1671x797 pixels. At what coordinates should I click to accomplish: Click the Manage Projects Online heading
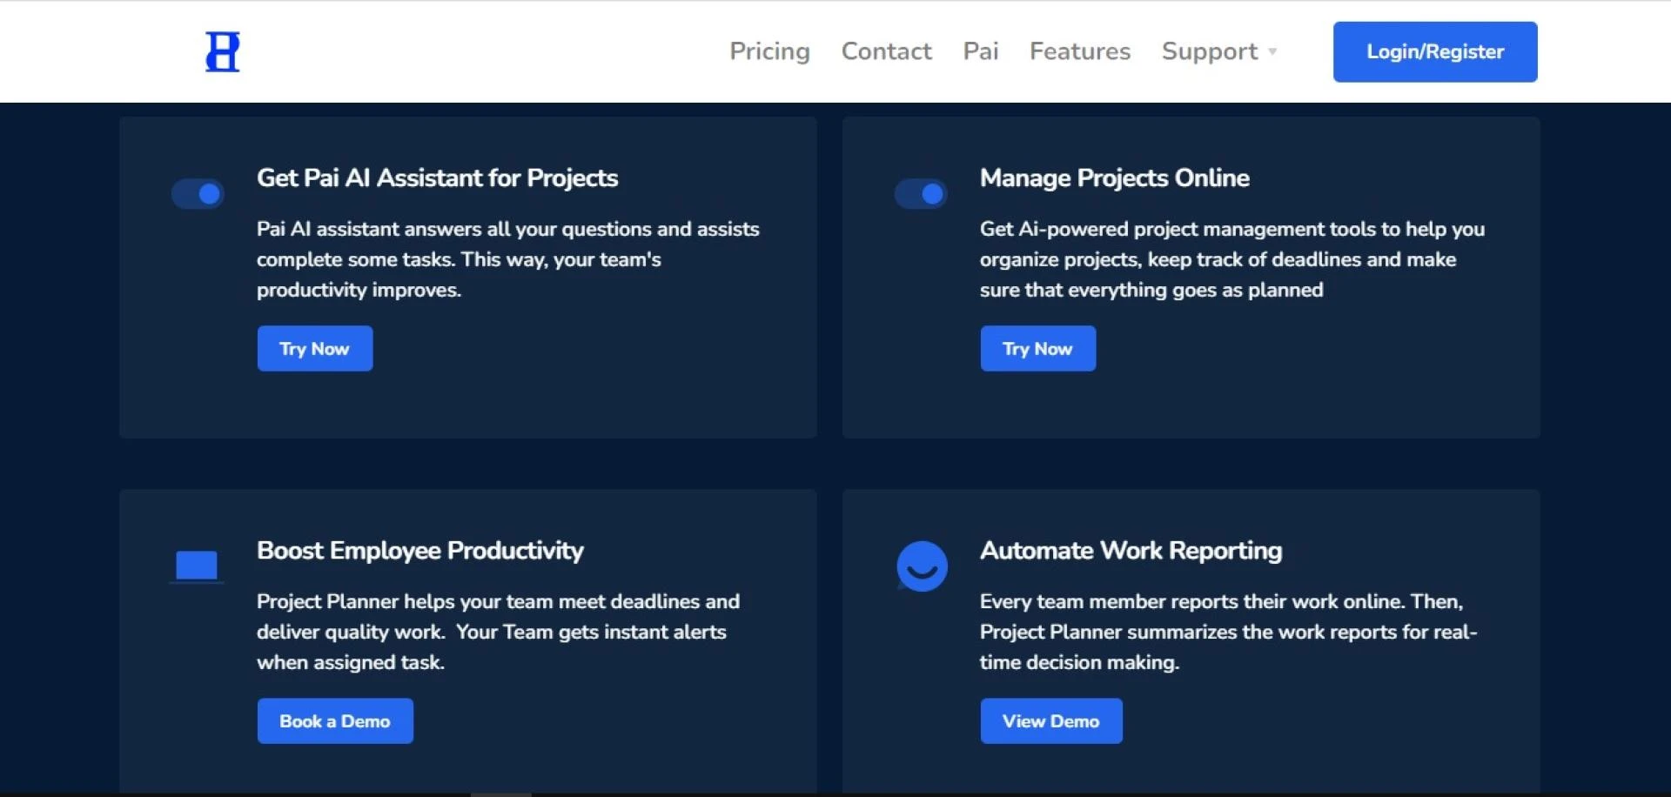[1114, 178]
